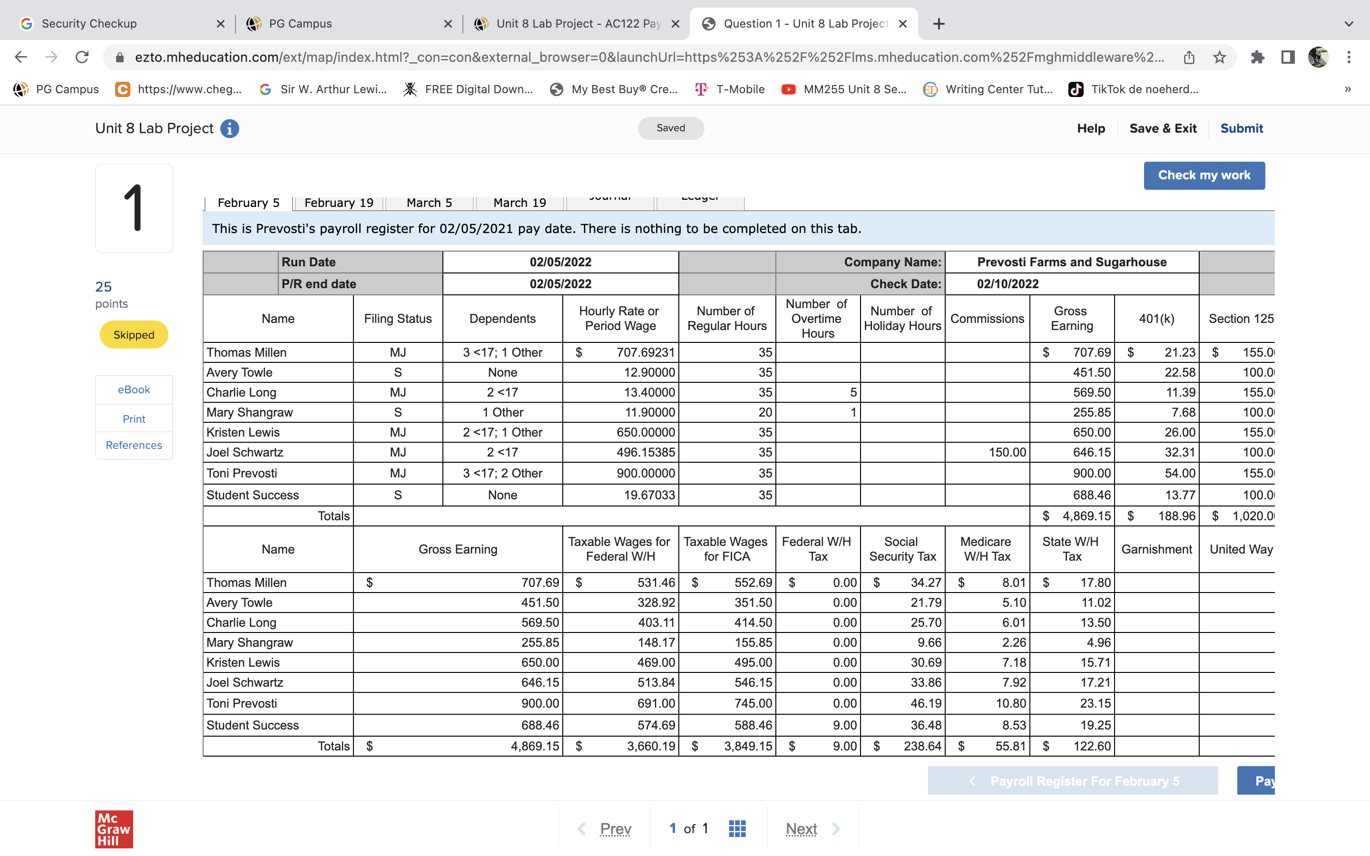Screen dimensions: 1370x856
Task: Expand the hidden bookmarks overflow chevron
Action: 1348,89
